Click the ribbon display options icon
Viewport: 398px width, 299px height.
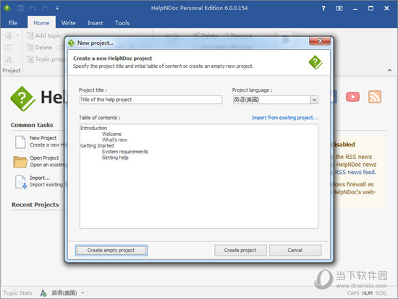[339, 9]
